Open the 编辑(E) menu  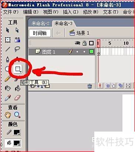pos(31,12)
